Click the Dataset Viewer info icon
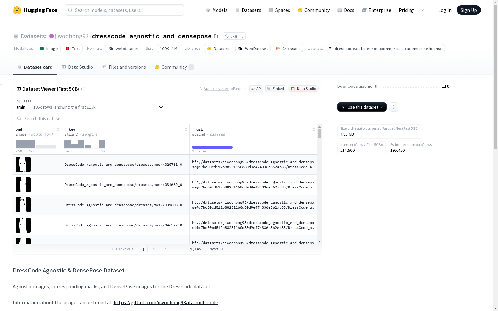The image size is (498, 311). 83,89
